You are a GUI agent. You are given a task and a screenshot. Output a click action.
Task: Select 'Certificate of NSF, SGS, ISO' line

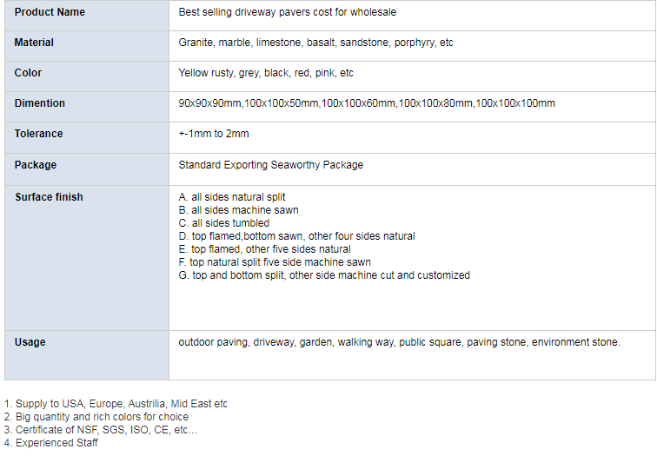(x=100, y=430)
